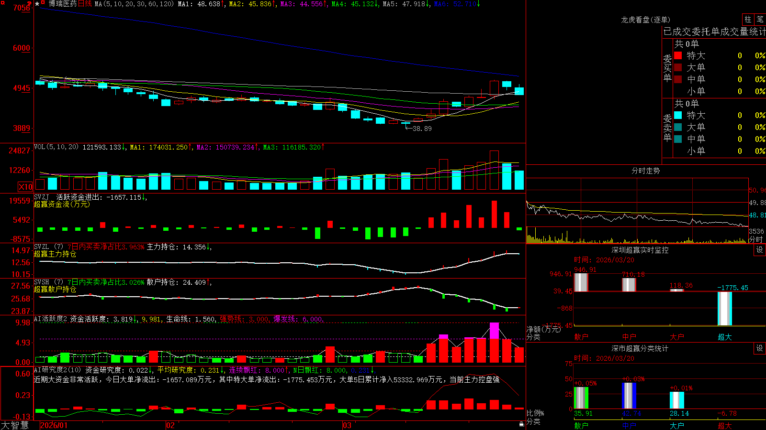This screenshot has width=766, height=430.
Task: Click the 分时走势 panel title
Action: (x=645, y=171)
